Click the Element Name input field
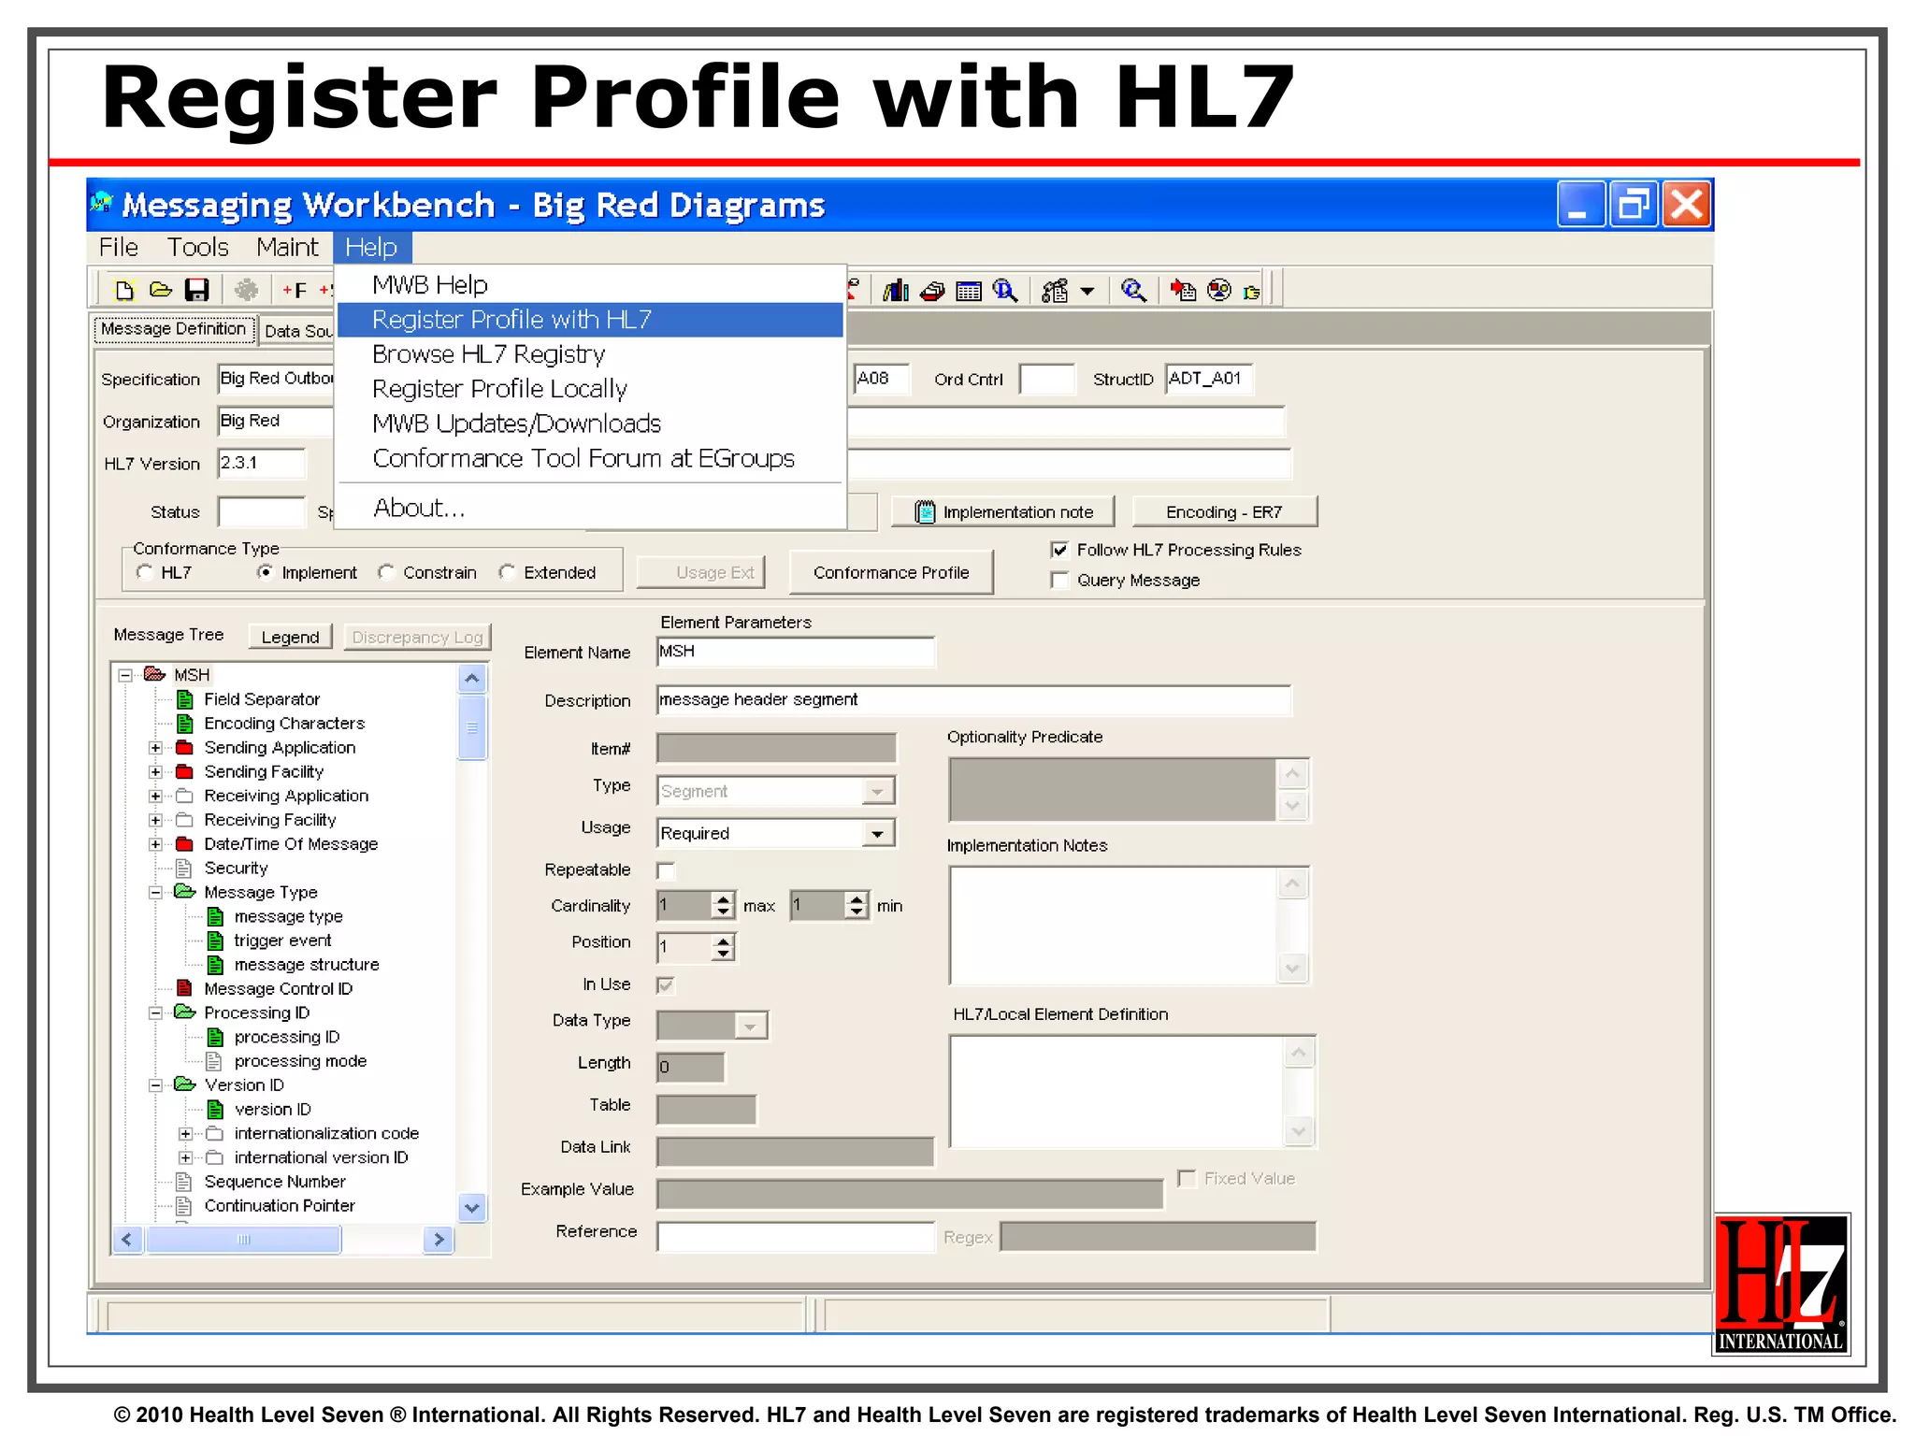 point(796,652)
